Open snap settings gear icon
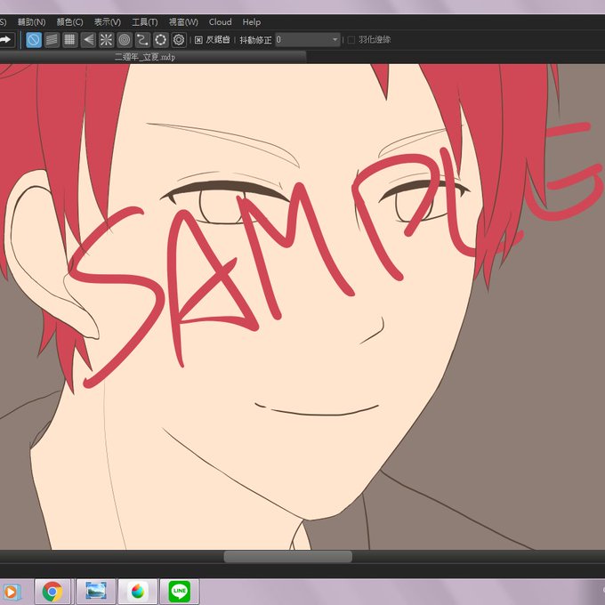This screenshot has height=605, width=605. tap(179, 40)
